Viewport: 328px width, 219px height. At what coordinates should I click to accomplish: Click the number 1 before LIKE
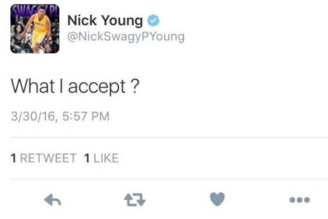(87, 158)
